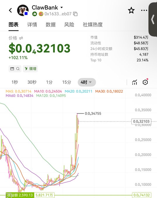Click the current price tag 0.0₄32103
157x198 pixels.
tap(141, 121)
